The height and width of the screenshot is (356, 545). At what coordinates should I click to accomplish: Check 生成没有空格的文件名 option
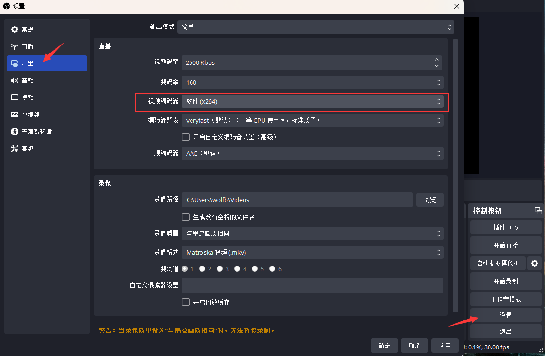[x=186, y=217]
